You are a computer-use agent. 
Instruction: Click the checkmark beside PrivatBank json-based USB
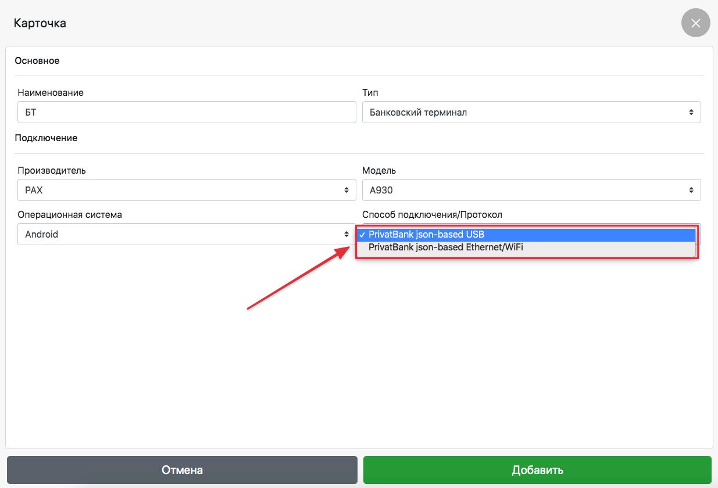(x=362, y=235)
